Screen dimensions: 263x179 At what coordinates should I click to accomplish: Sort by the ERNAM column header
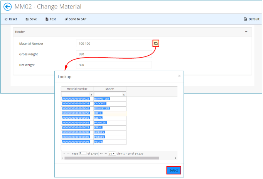pos(110,89)
